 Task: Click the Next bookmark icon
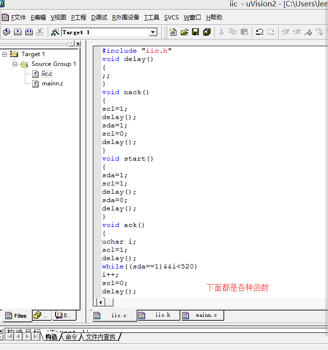319,32
